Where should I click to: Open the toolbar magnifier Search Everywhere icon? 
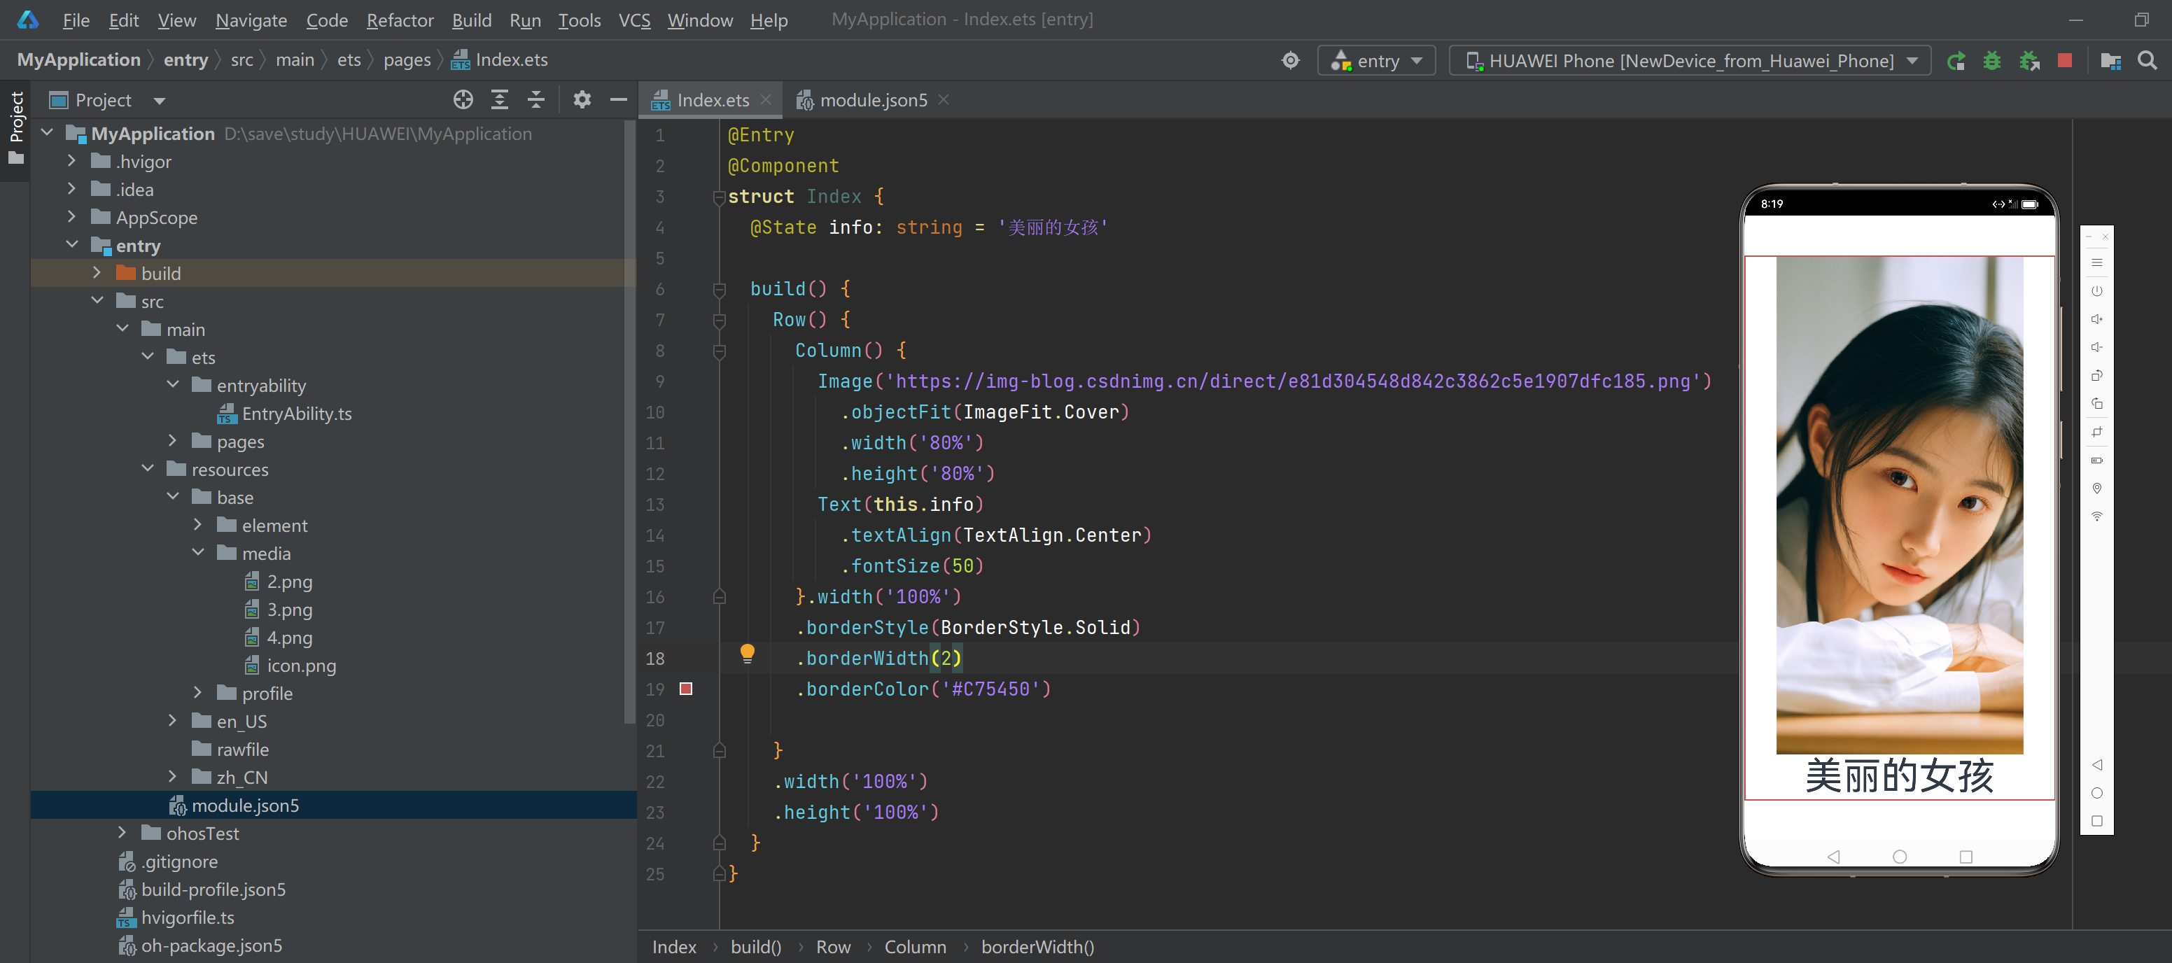(x=2148, y=61)
